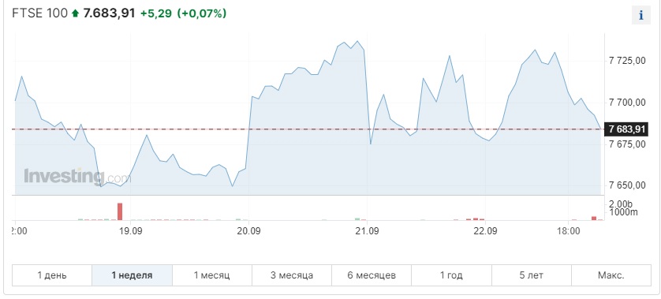The image size is (661, 299).
Task: Click the 21.09 date axis label
Action: coord(366,230)
